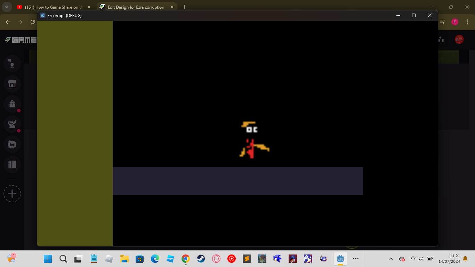Open the Wi-Fi icon in the system tray
Viewport: 475px width, 267px height.
click(x=413, y=259)
